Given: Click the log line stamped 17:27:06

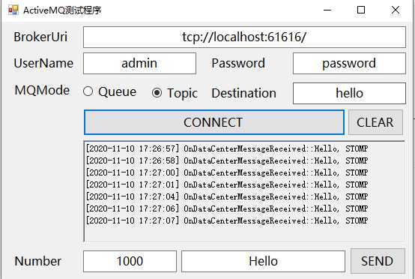Looking at the screenshot, I should click(227, 208).
